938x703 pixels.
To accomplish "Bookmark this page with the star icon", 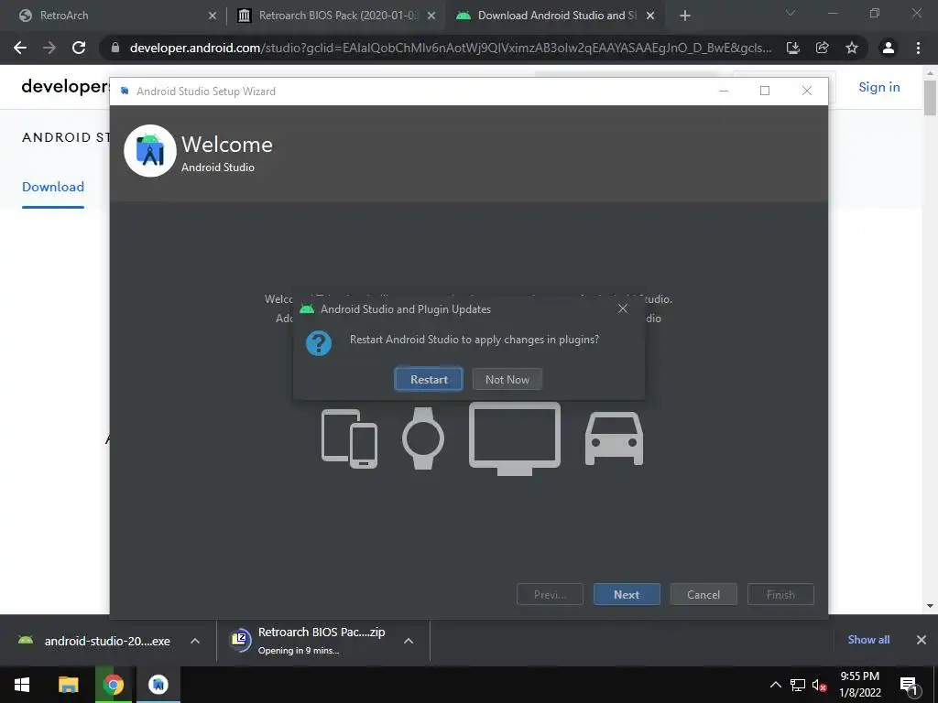I will tap(852, 48).
